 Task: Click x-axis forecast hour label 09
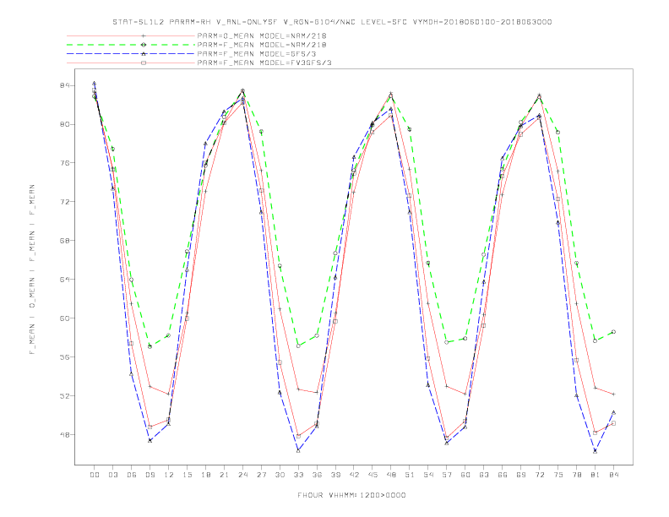coord(150,475)
